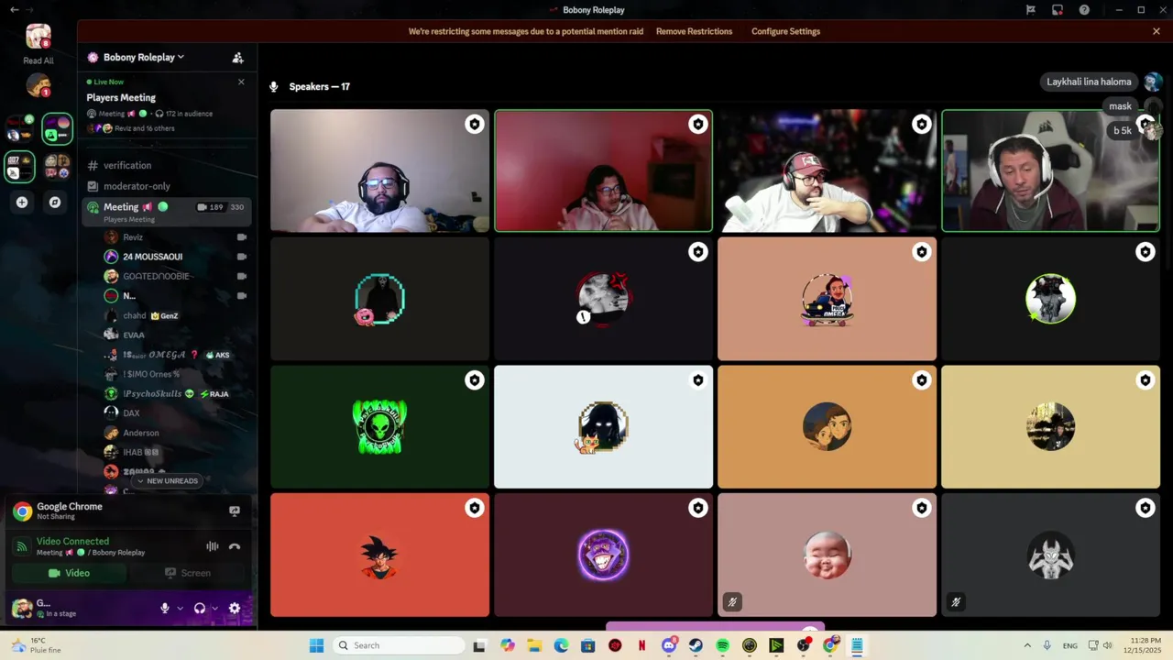Open Spotify from the taskbar
This screenshot has width=1173, height=660.
pos(722,645)
